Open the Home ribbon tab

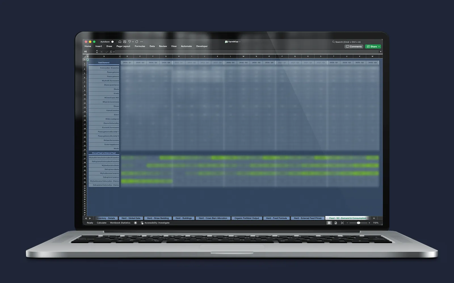(88, 46)
